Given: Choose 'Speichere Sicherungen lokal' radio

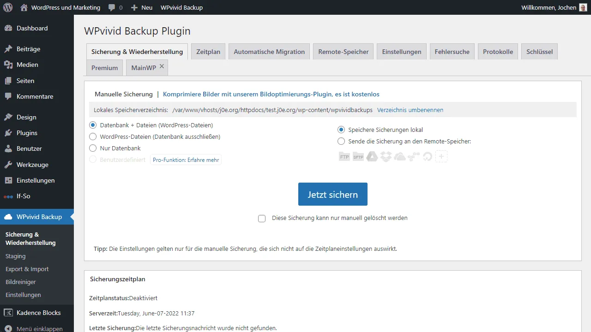Looking at the screenshot, I should click(x=341, y=130).
